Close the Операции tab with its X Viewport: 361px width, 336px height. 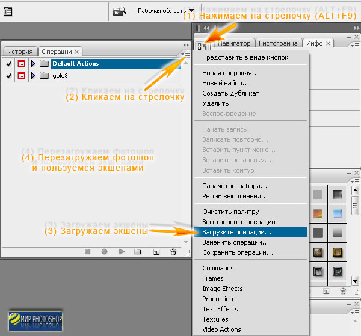pyautogui.click(x=76, y=52)
